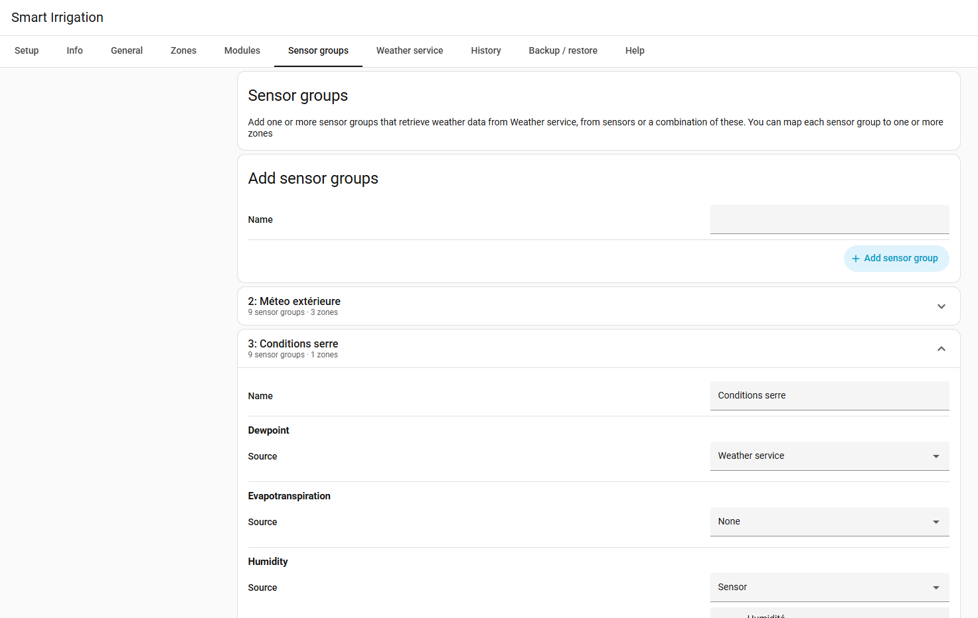Expand the Météo extérieure group chevron
Screen dimensions: 978x618
click(941, 306)
